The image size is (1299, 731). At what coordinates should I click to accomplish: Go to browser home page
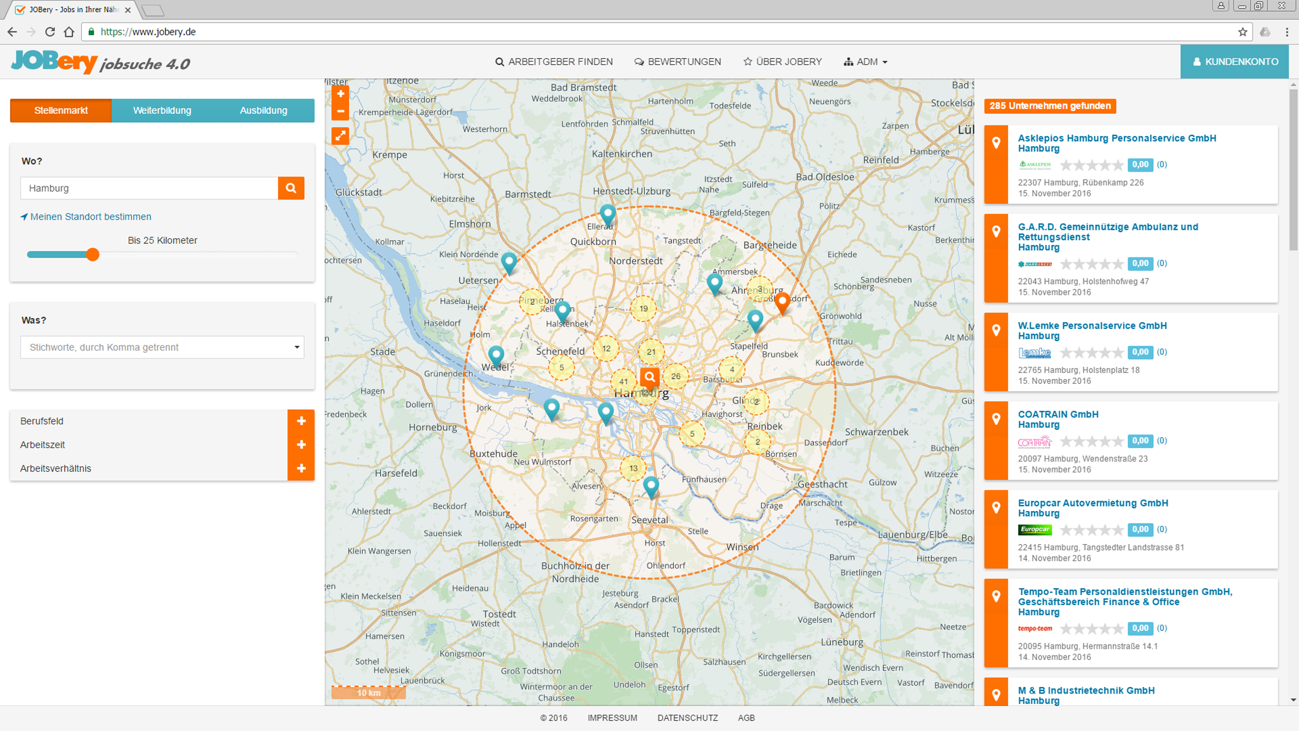[69, 32]
